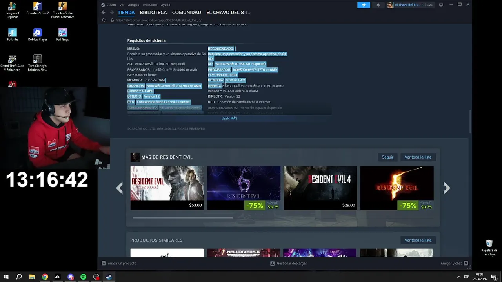Click the Añadir un producto plus icon
This screenshot has height=282, width=502.
click(104, 263)
